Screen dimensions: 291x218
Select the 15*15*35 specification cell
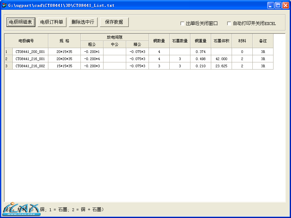point(64,66)
